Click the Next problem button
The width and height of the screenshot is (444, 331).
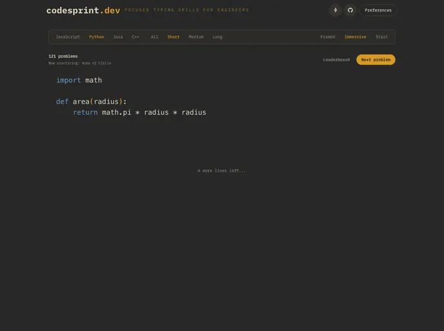point(376,59)
